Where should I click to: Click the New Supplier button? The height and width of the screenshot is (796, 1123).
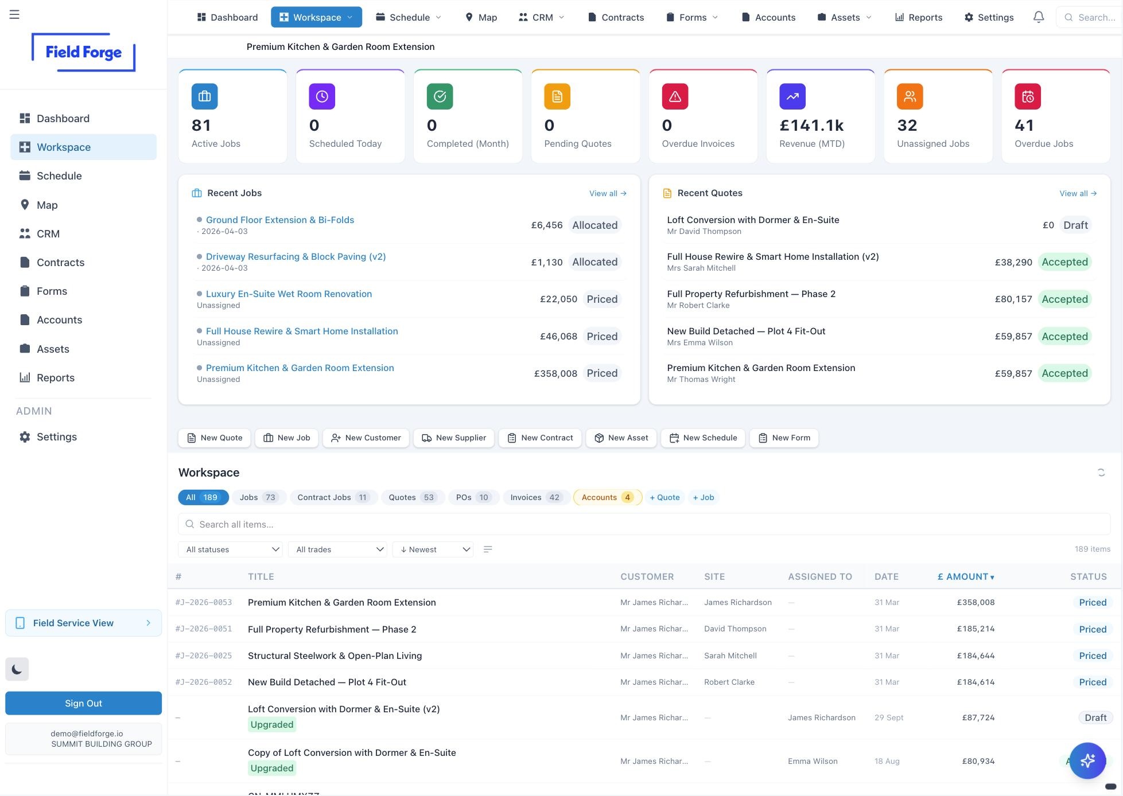pos(453,438)
